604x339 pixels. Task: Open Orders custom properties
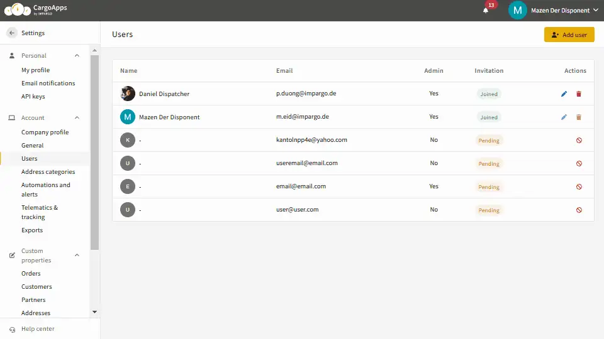pyautogui.click(x=31, y=274)
